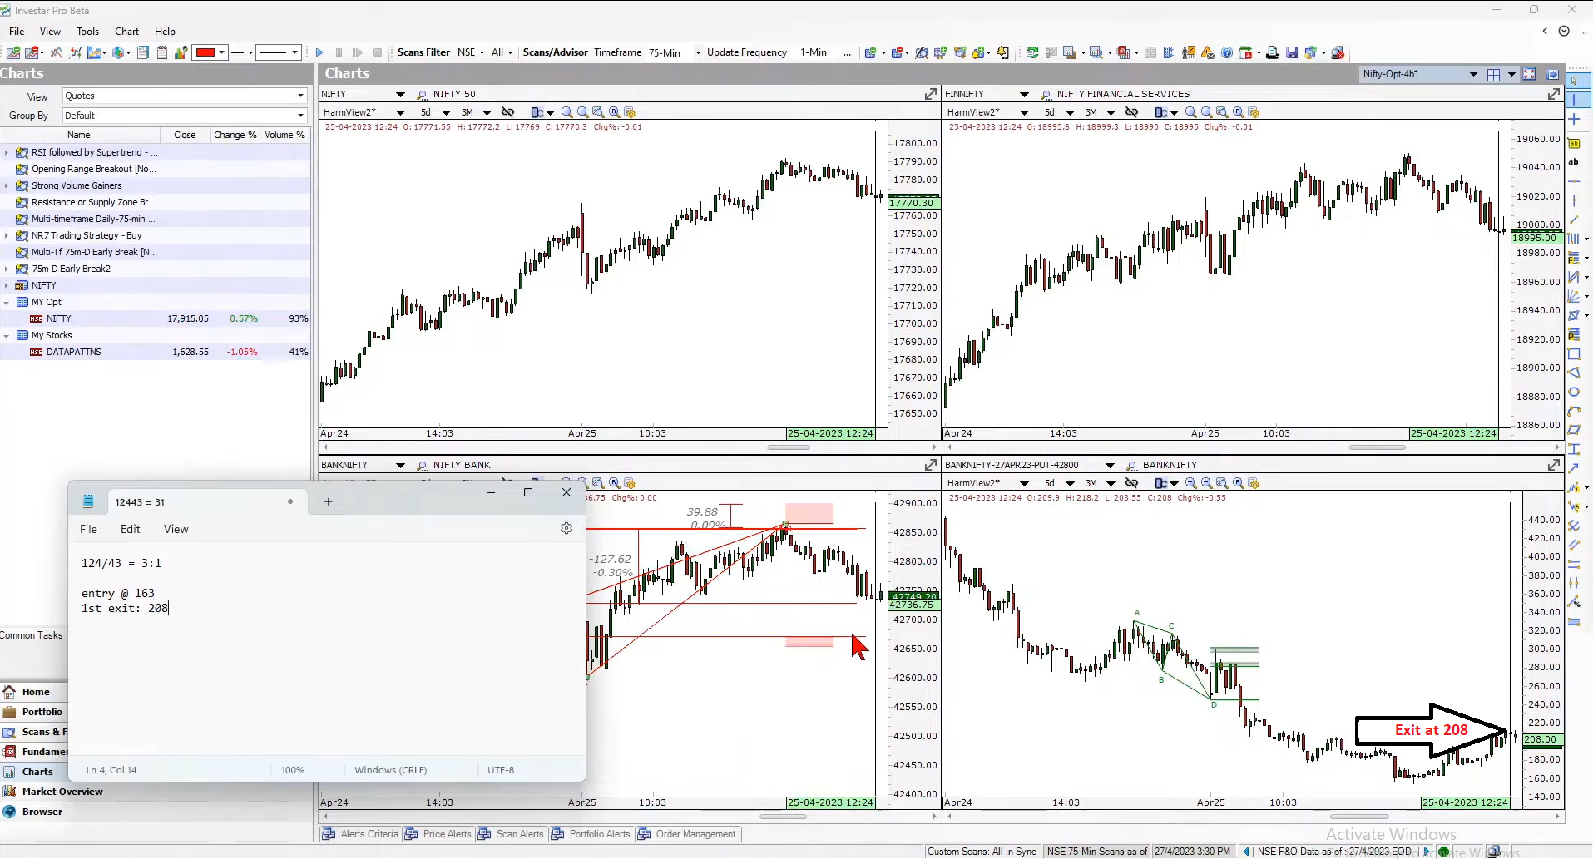Click the save workspace icon

pos(1291,52)
